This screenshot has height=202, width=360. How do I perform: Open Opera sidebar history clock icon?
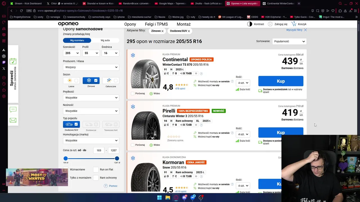(4, 84)
